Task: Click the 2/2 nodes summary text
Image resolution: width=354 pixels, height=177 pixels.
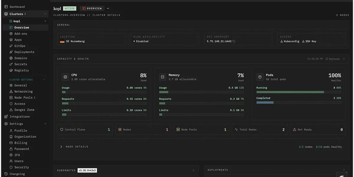Action: (x=306, y=147)
